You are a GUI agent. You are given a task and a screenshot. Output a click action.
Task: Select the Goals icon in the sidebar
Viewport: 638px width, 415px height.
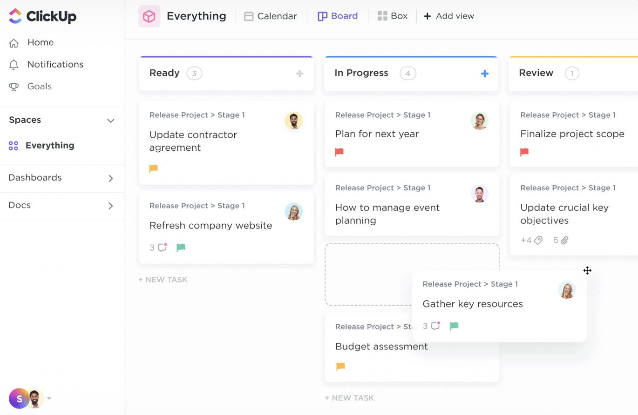click(14, 87)
